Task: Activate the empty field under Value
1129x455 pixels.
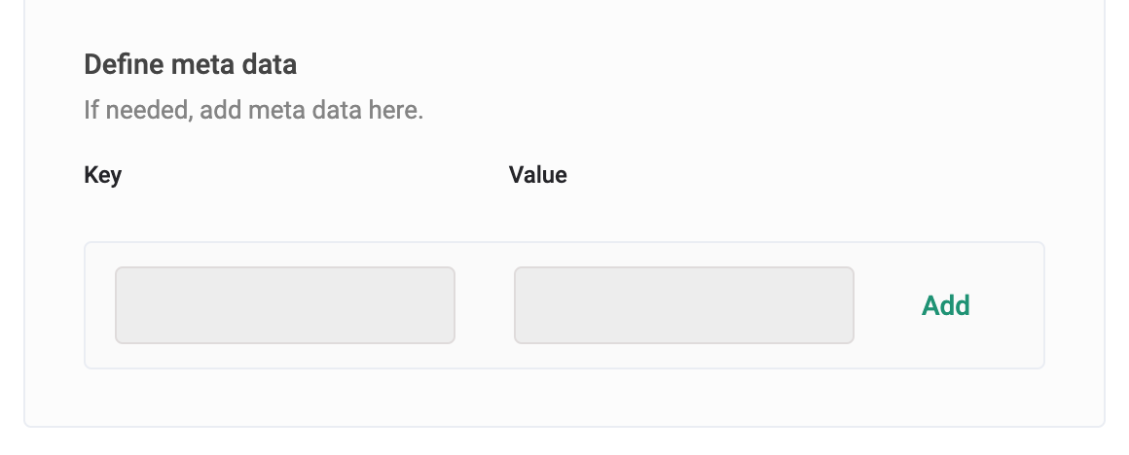Action: point(684,305)
